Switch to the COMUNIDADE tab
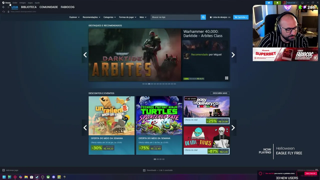 [48, 7]
